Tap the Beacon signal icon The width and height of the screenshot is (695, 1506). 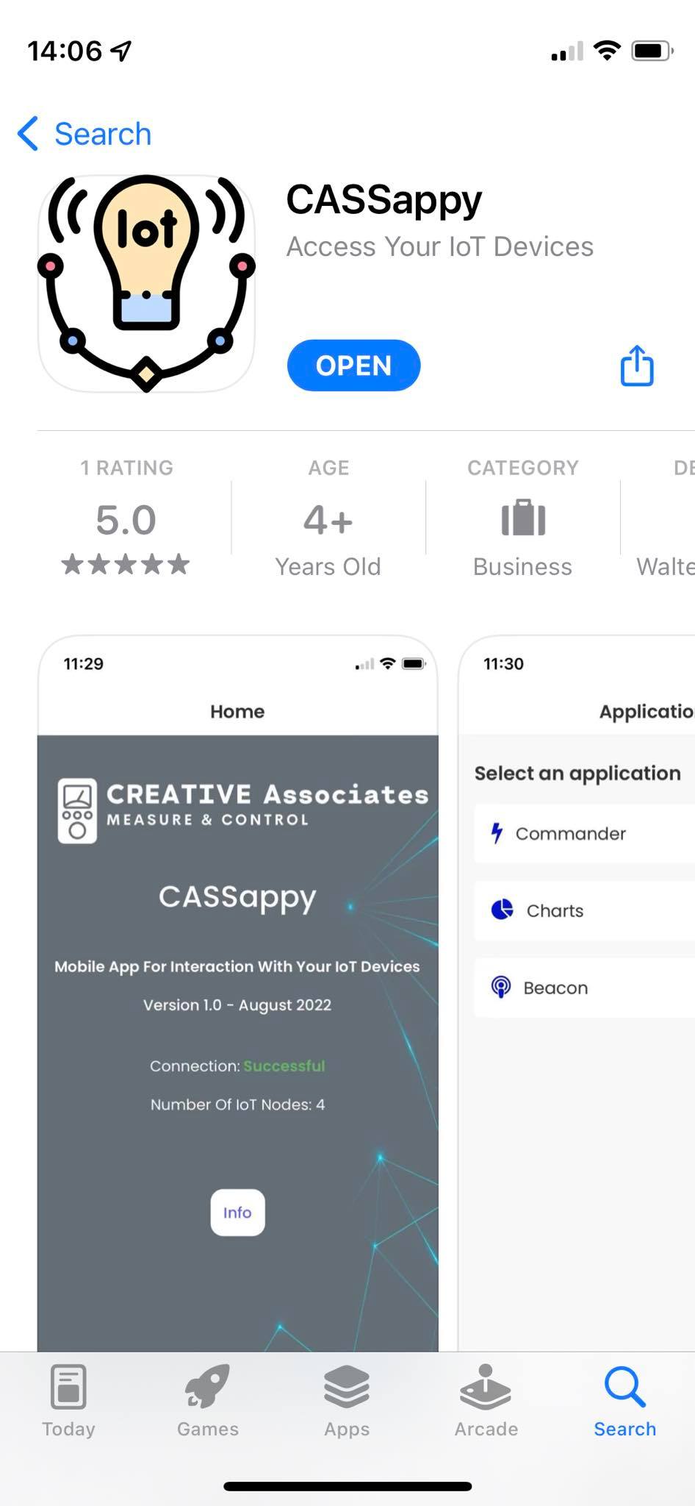click(501, 987)
